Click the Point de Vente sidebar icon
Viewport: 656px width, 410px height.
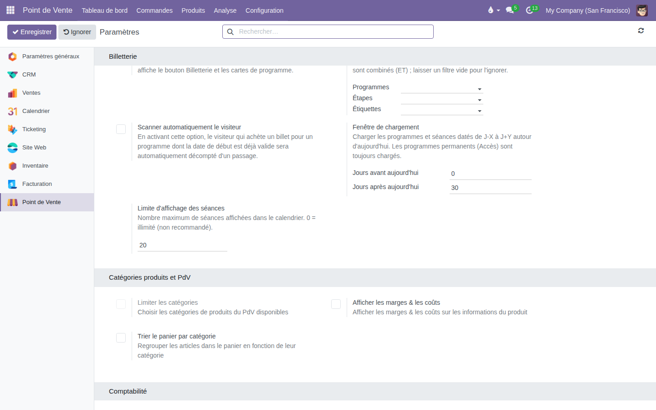click(x=12, y=202)
